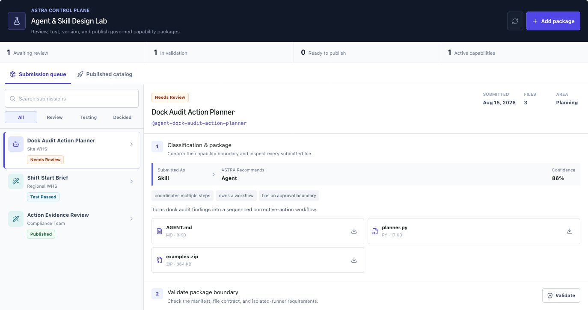Click the Search submissions field
This screenshot has height=310, width=588.
click(71, 98)
